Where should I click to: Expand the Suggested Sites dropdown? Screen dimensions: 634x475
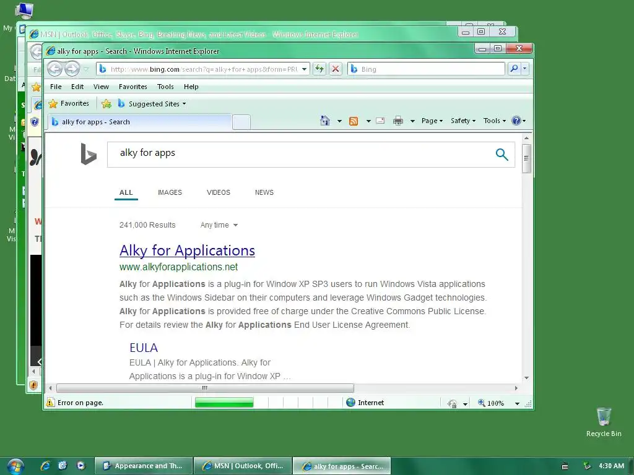[x=185, y=104]
